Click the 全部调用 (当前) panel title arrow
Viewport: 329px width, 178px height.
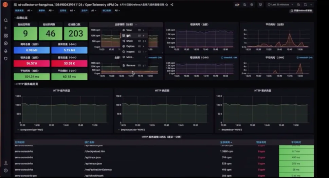pyautogui.click(x=136, y=24)
